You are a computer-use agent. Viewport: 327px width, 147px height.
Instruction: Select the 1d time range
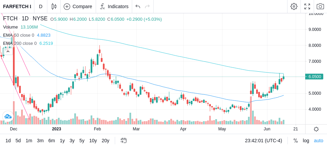coord(8,141)
